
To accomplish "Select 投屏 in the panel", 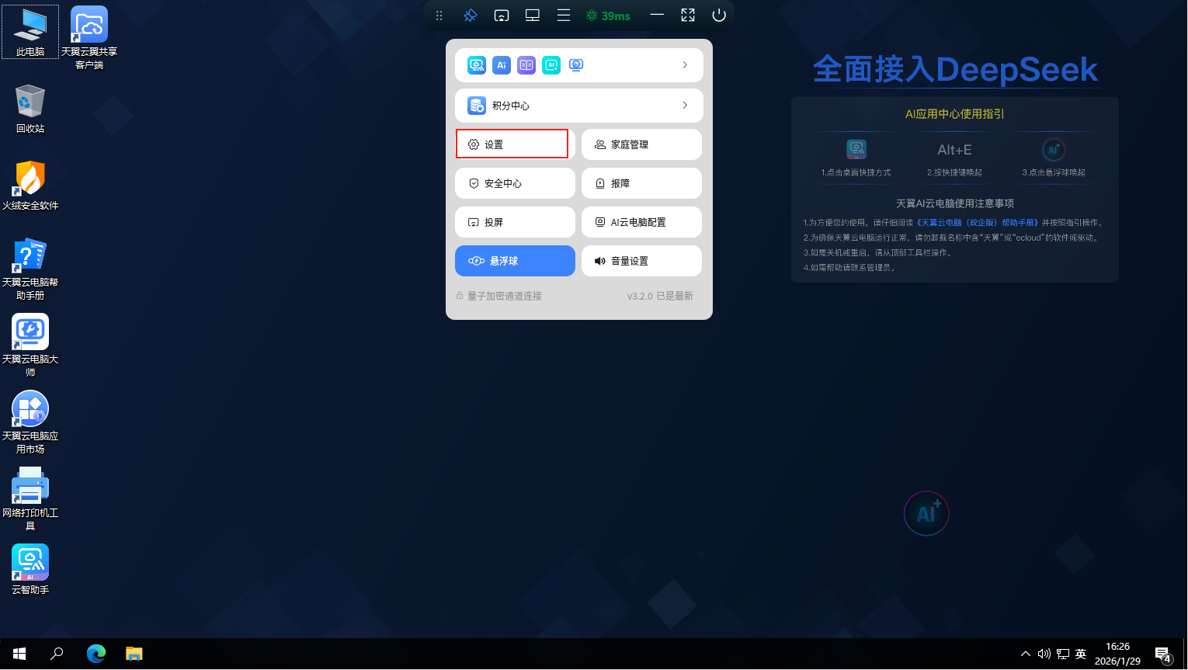I will click(x=515, y=222).
